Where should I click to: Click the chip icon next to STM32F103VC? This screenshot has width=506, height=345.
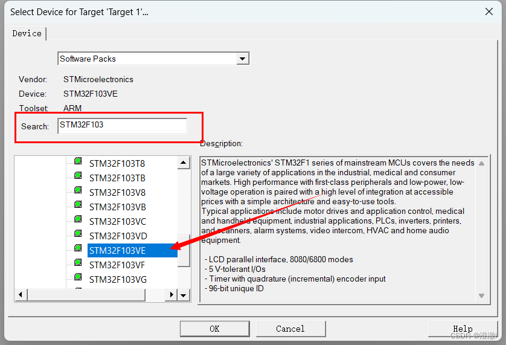point(78,219)
